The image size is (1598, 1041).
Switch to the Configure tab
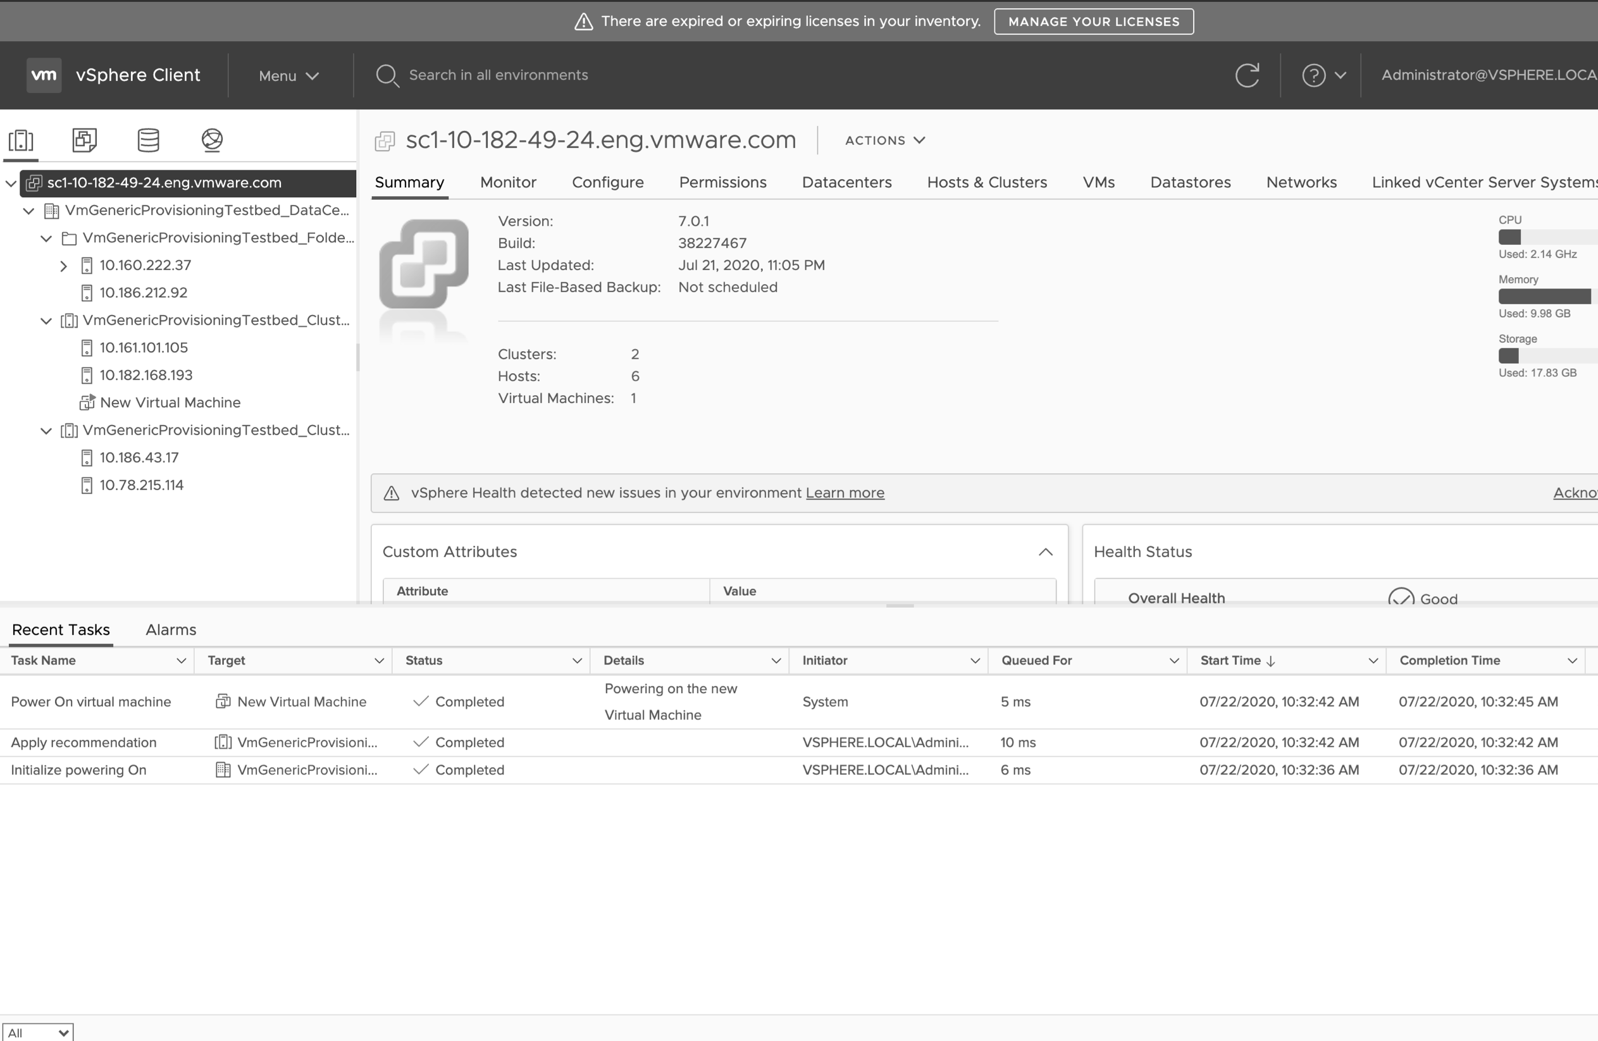coord(608,183)
